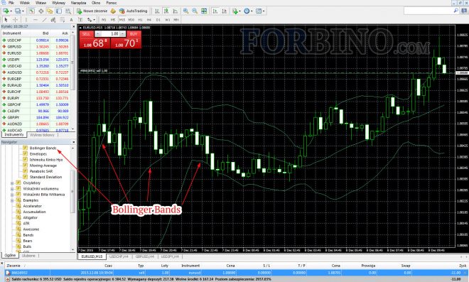Image resolution: width=469 pixels, height=282 pixels.
Task: Toggle the H4 timeframe button
Action: 149,20
